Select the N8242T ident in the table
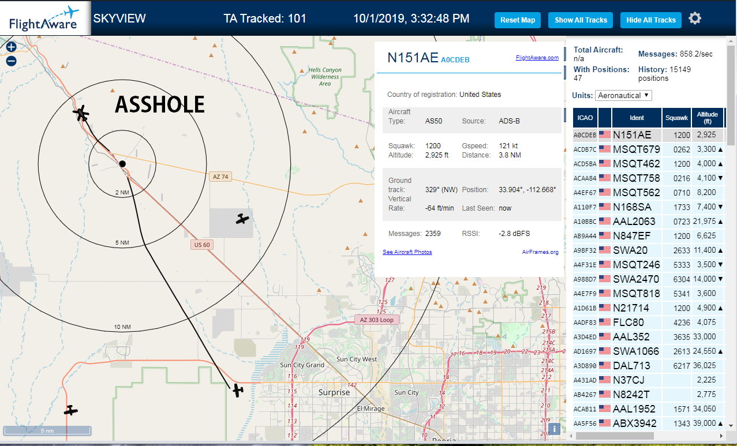Screen dimensions: 737x446 [631, 395]
